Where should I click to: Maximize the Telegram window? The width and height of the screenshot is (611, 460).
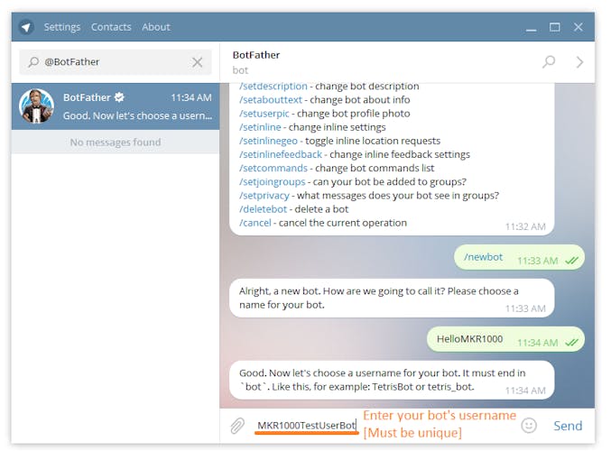pyautogui.click(x=555, y=27)
